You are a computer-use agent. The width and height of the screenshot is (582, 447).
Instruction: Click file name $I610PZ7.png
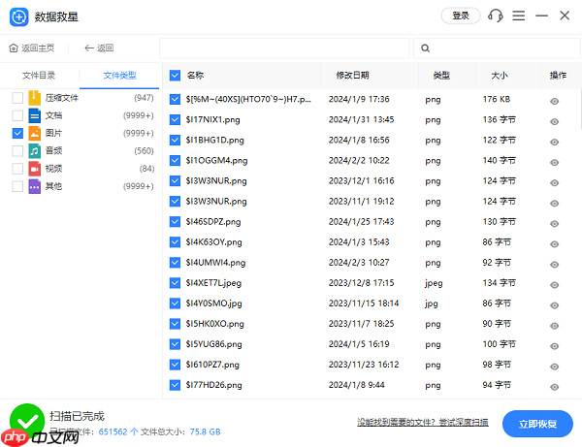(x=212, y=365)
